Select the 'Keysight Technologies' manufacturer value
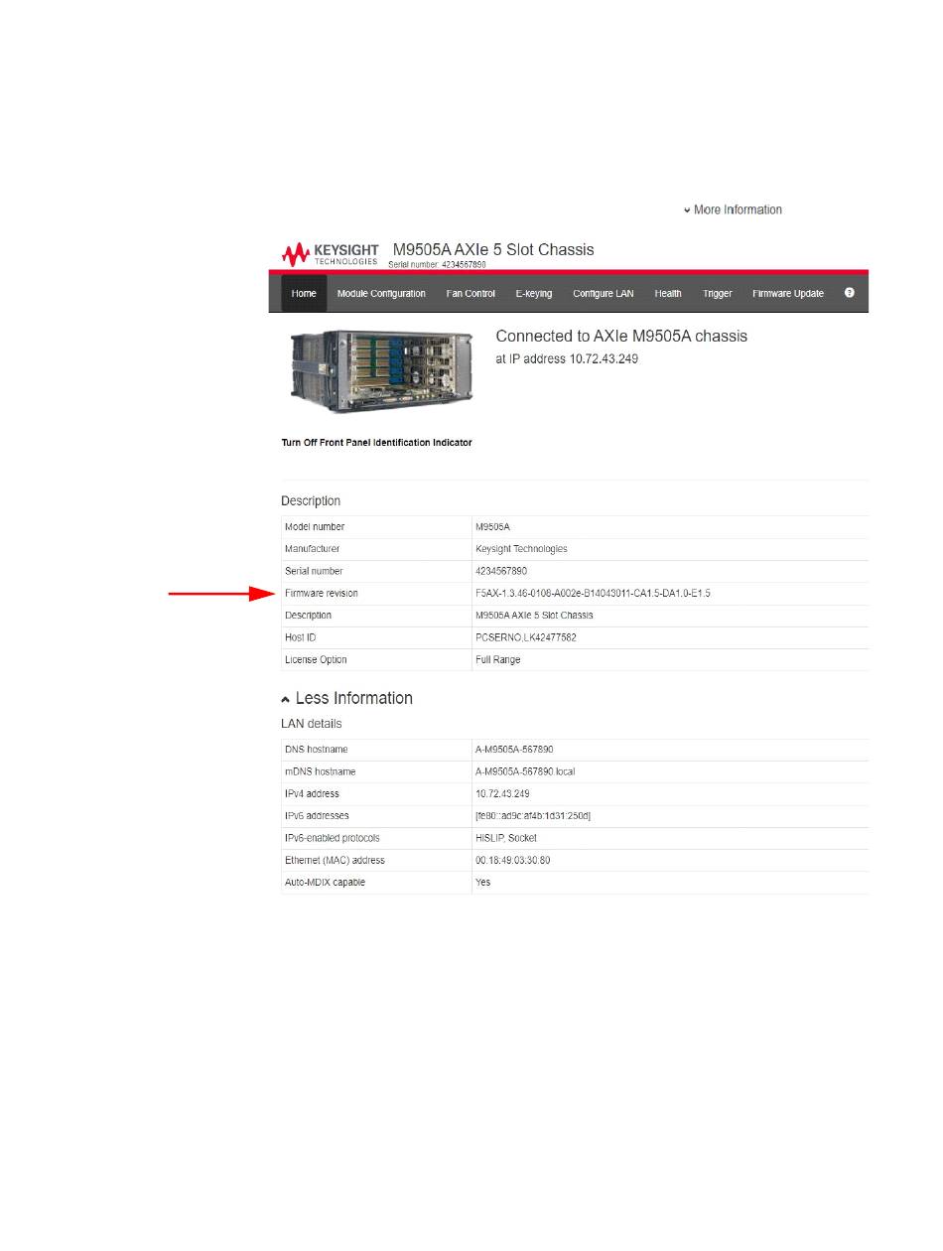 coord(522,549)
